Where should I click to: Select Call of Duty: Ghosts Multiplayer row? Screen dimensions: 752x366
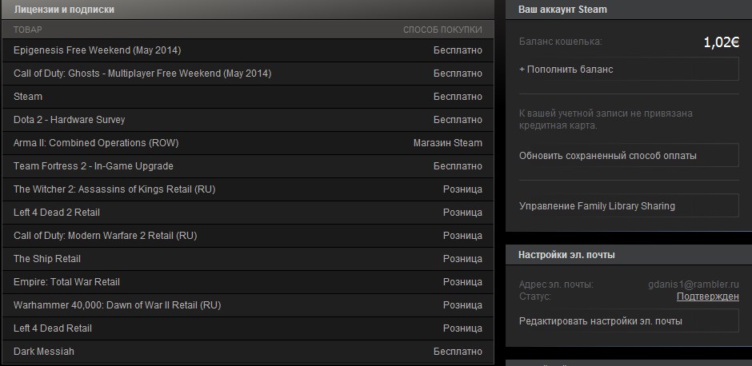[x=248, y=74]
